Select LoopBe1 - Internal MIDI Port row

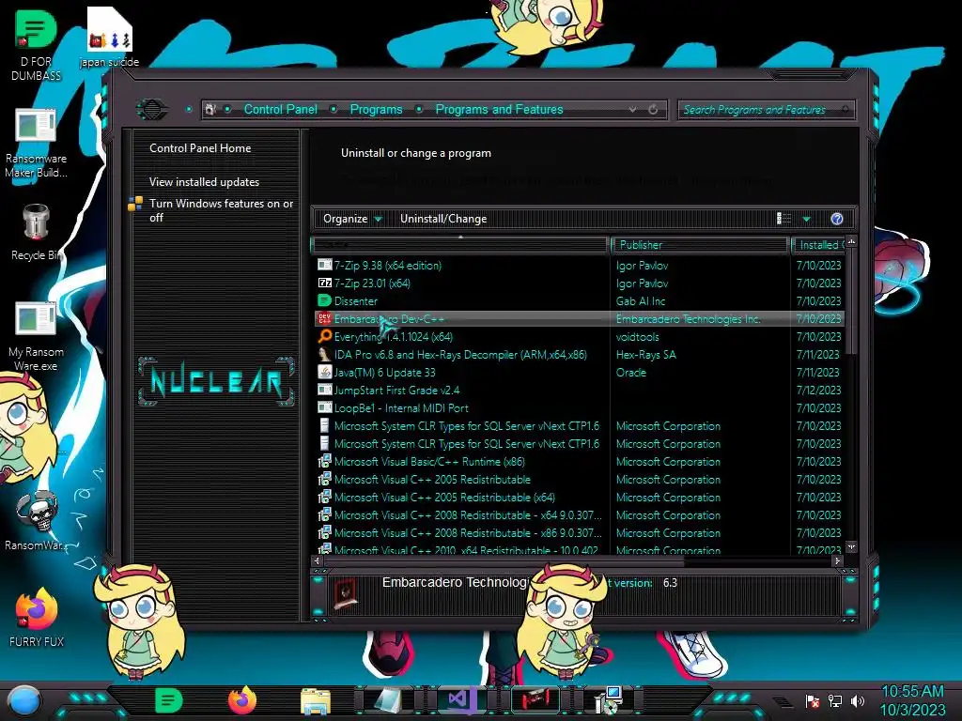pyautogui.click(x=580, y=407)
